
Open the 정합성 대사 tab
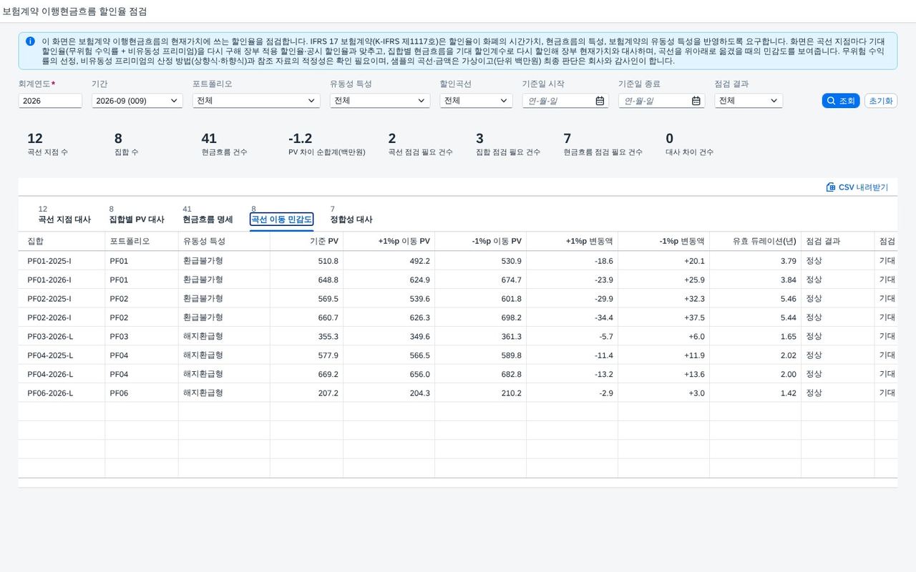[x=351, y=220]
